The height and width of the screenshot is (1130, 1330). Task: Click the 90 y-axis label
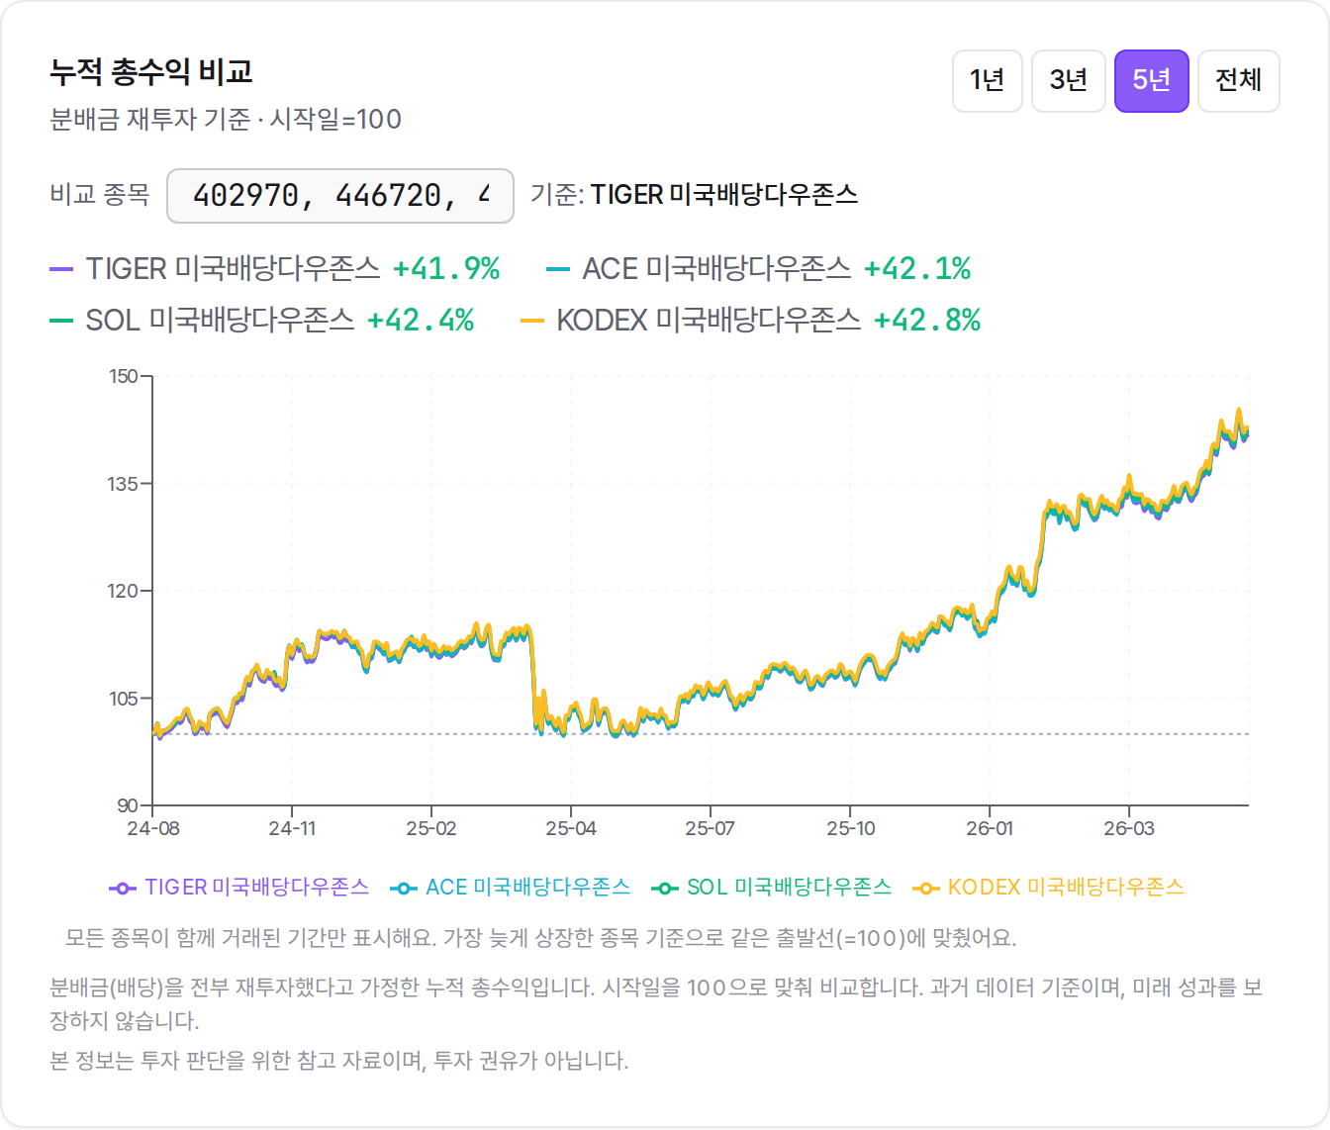click(128, 806)
